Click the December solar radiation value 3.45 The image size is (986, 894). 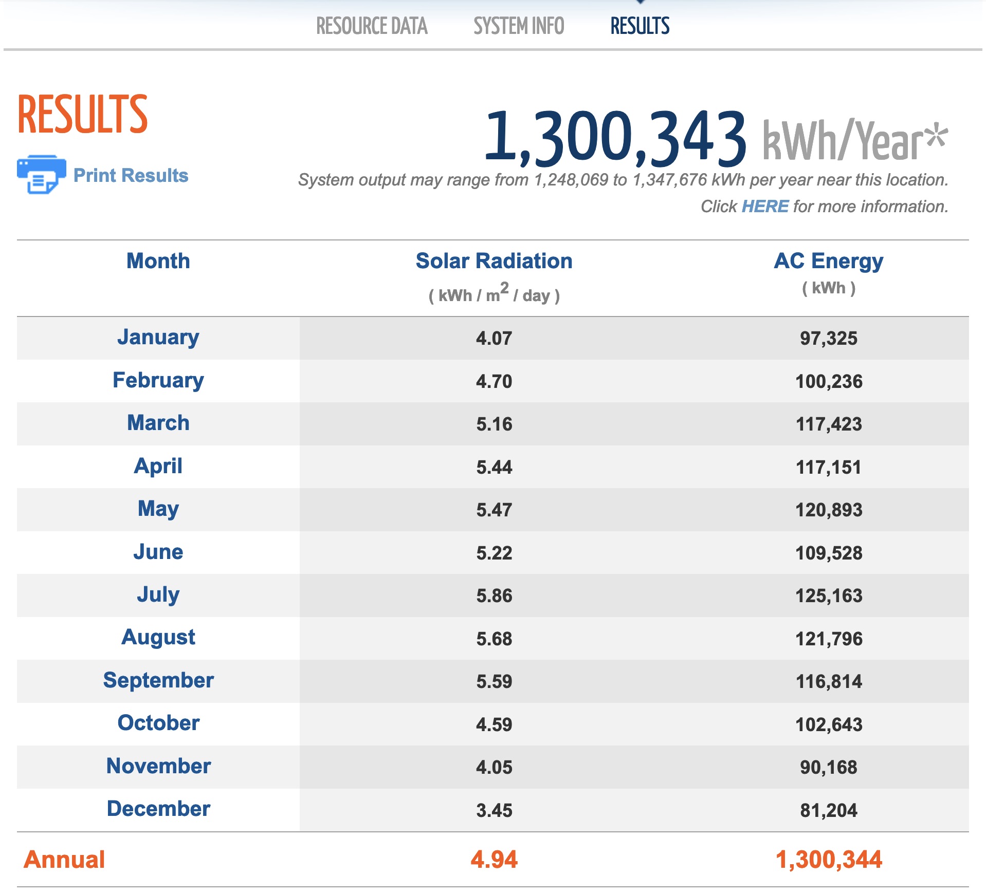494,810
